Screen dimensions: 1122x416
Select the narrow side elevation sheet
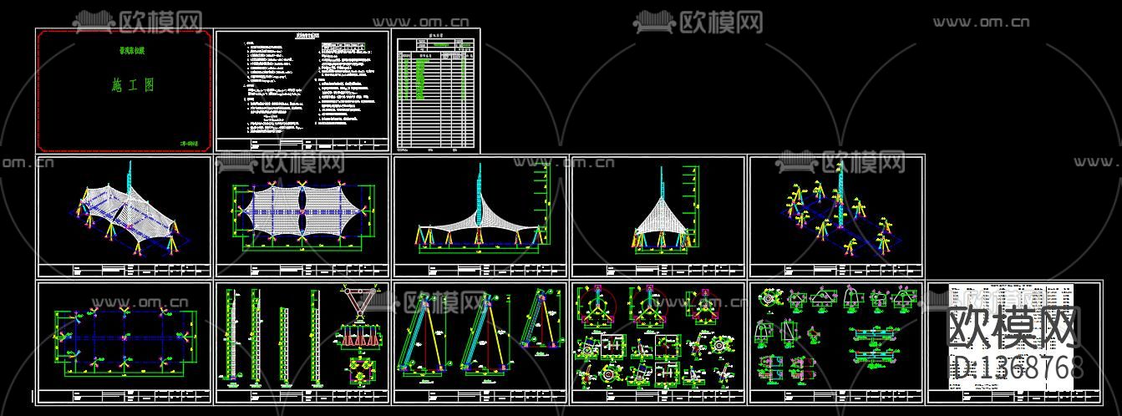click(x=658, y=216)
